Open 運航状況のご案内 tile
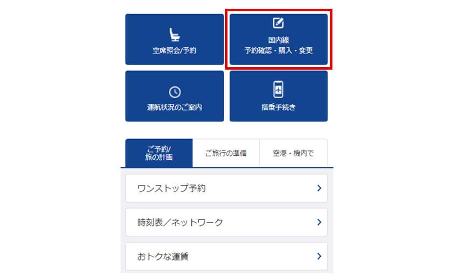454x280 pixels. 175,96
